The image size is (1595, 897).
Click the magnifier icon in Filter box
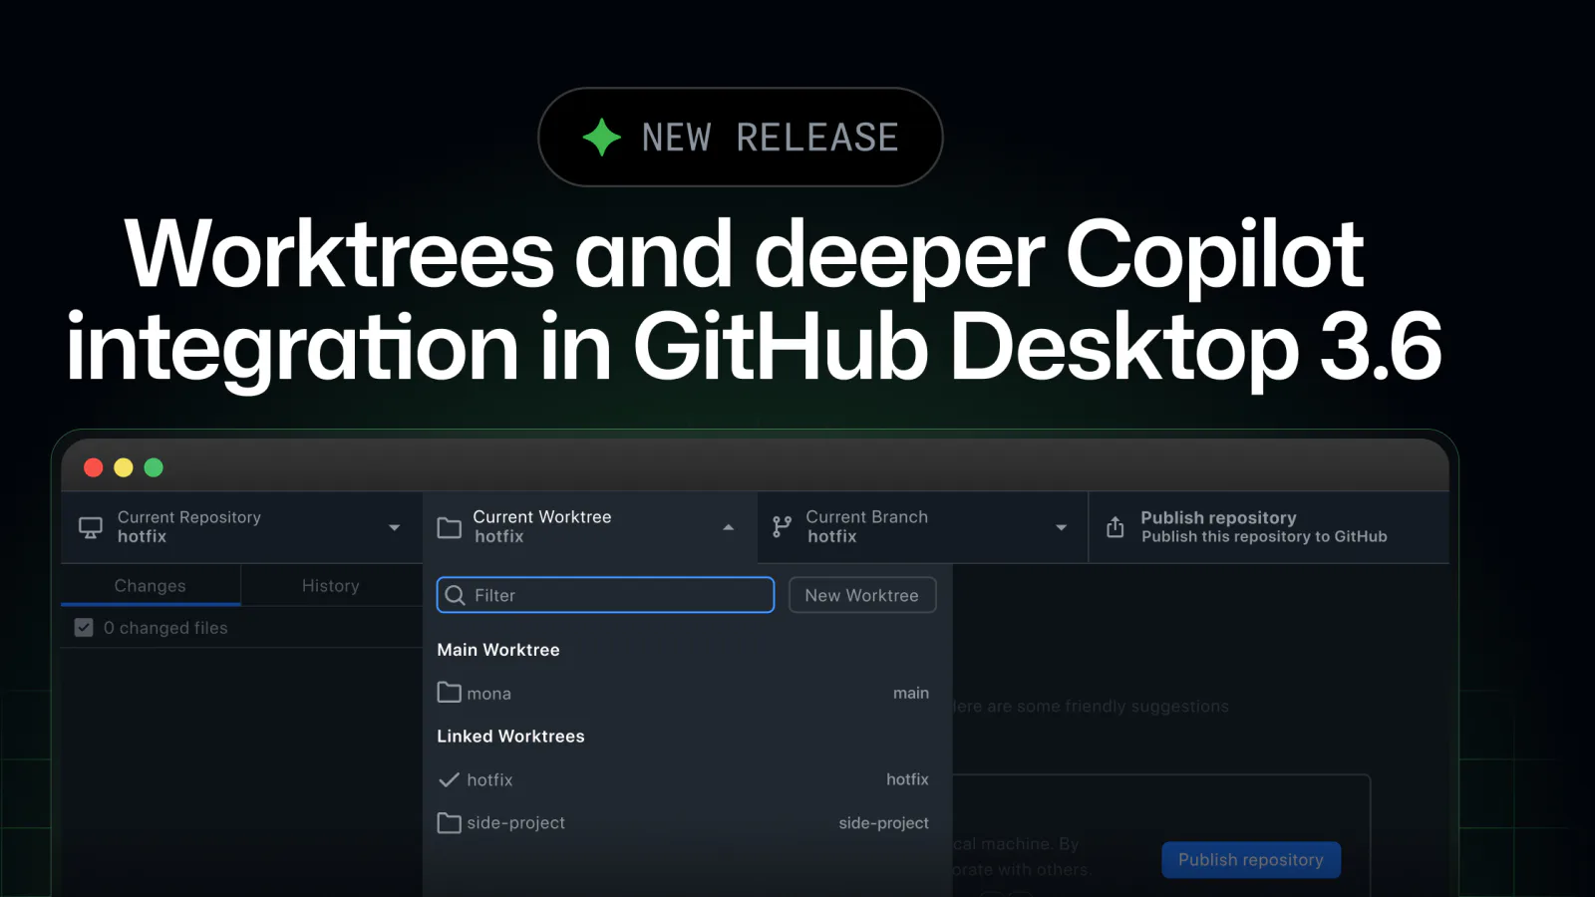tap(456, 595)
